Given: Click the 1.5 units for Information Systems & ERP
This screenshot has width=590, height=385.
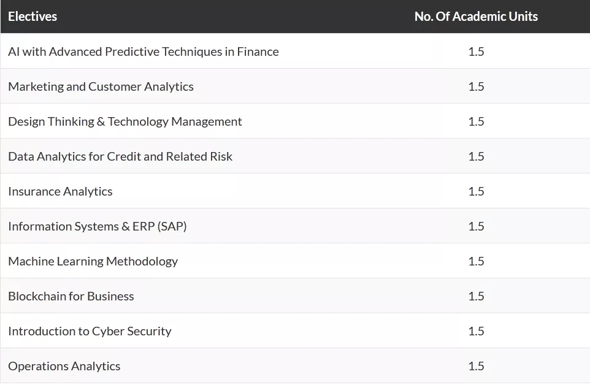Looking at the screenshot, I should 476,226.
